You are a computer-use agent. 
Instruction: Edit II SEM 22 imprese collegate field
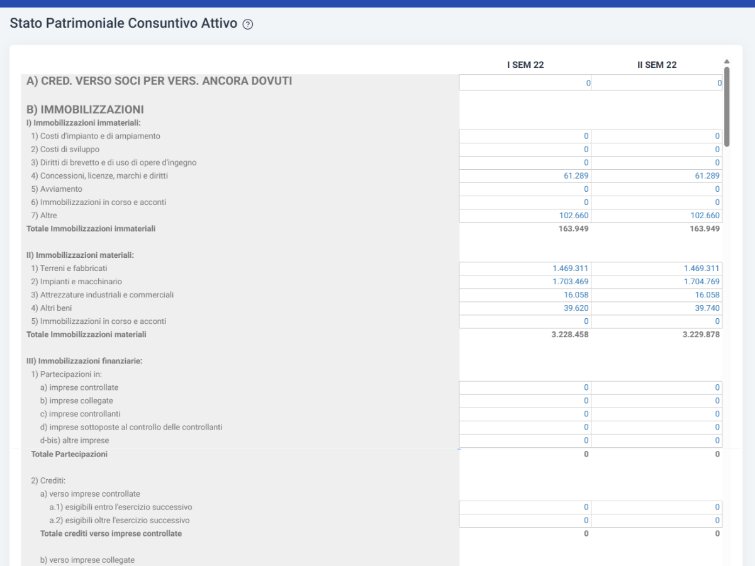[x=657, y=401]
